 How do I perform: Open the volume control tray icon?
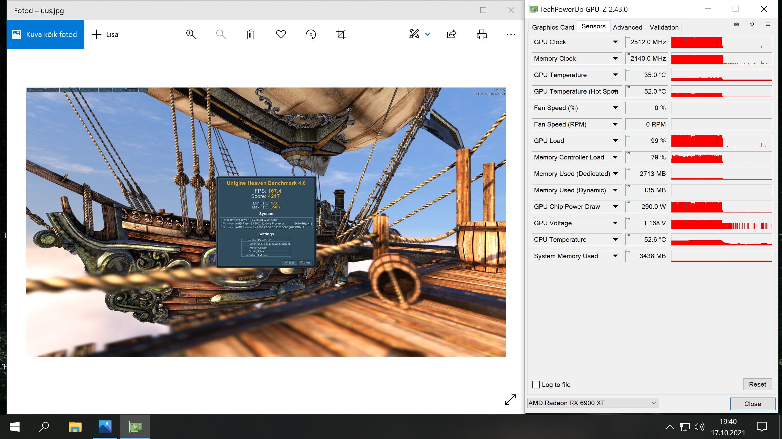pyautogui.click(x=700, y=427)
